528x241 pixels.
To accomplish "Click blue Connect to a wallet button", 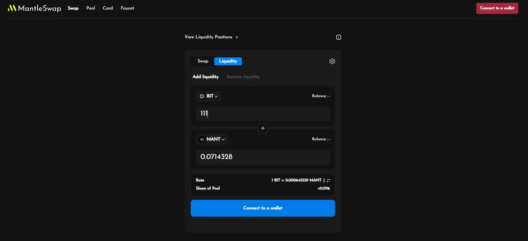I will (263, 208).
